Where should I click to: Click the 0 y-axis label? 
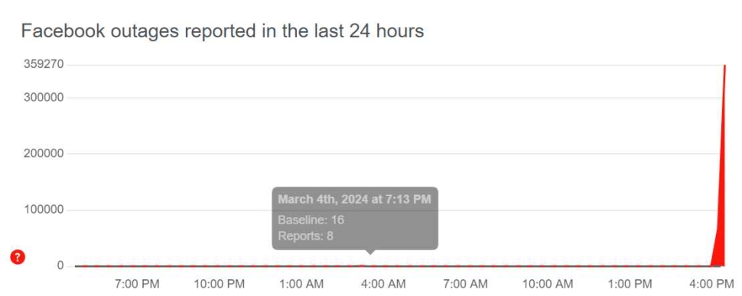pyautogui.click(x=60, y=265)
